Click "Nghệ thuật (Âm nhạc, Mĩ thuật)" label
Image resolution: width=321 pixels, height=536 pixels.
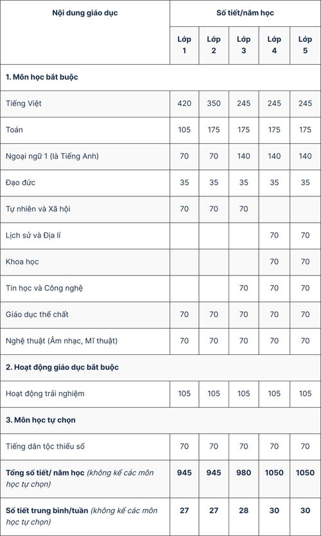[62, 341]
